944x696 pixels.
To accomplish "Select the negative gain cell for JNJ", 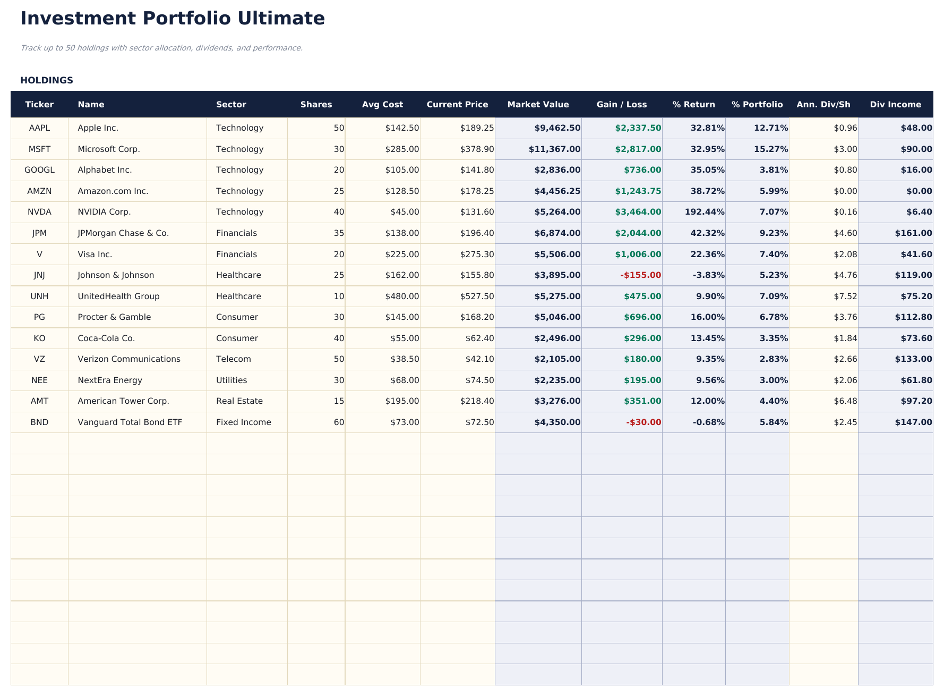I will coord(641,275).
